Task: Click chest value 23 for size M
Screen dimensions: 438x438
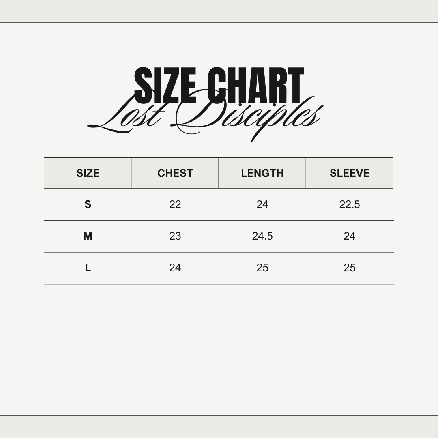Action: [175, 236]
